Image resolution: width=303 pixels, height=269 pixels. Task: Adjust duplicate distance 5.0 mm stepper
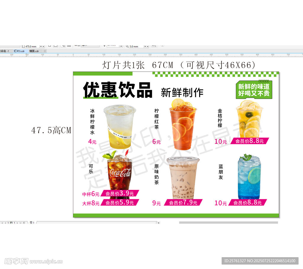(x=147, y=46)
